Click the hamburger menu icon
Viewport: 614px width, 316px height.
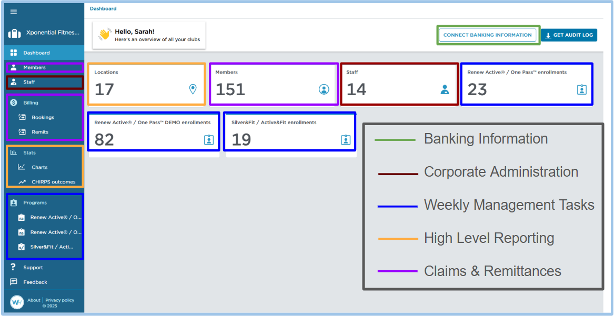coord(14,12)
